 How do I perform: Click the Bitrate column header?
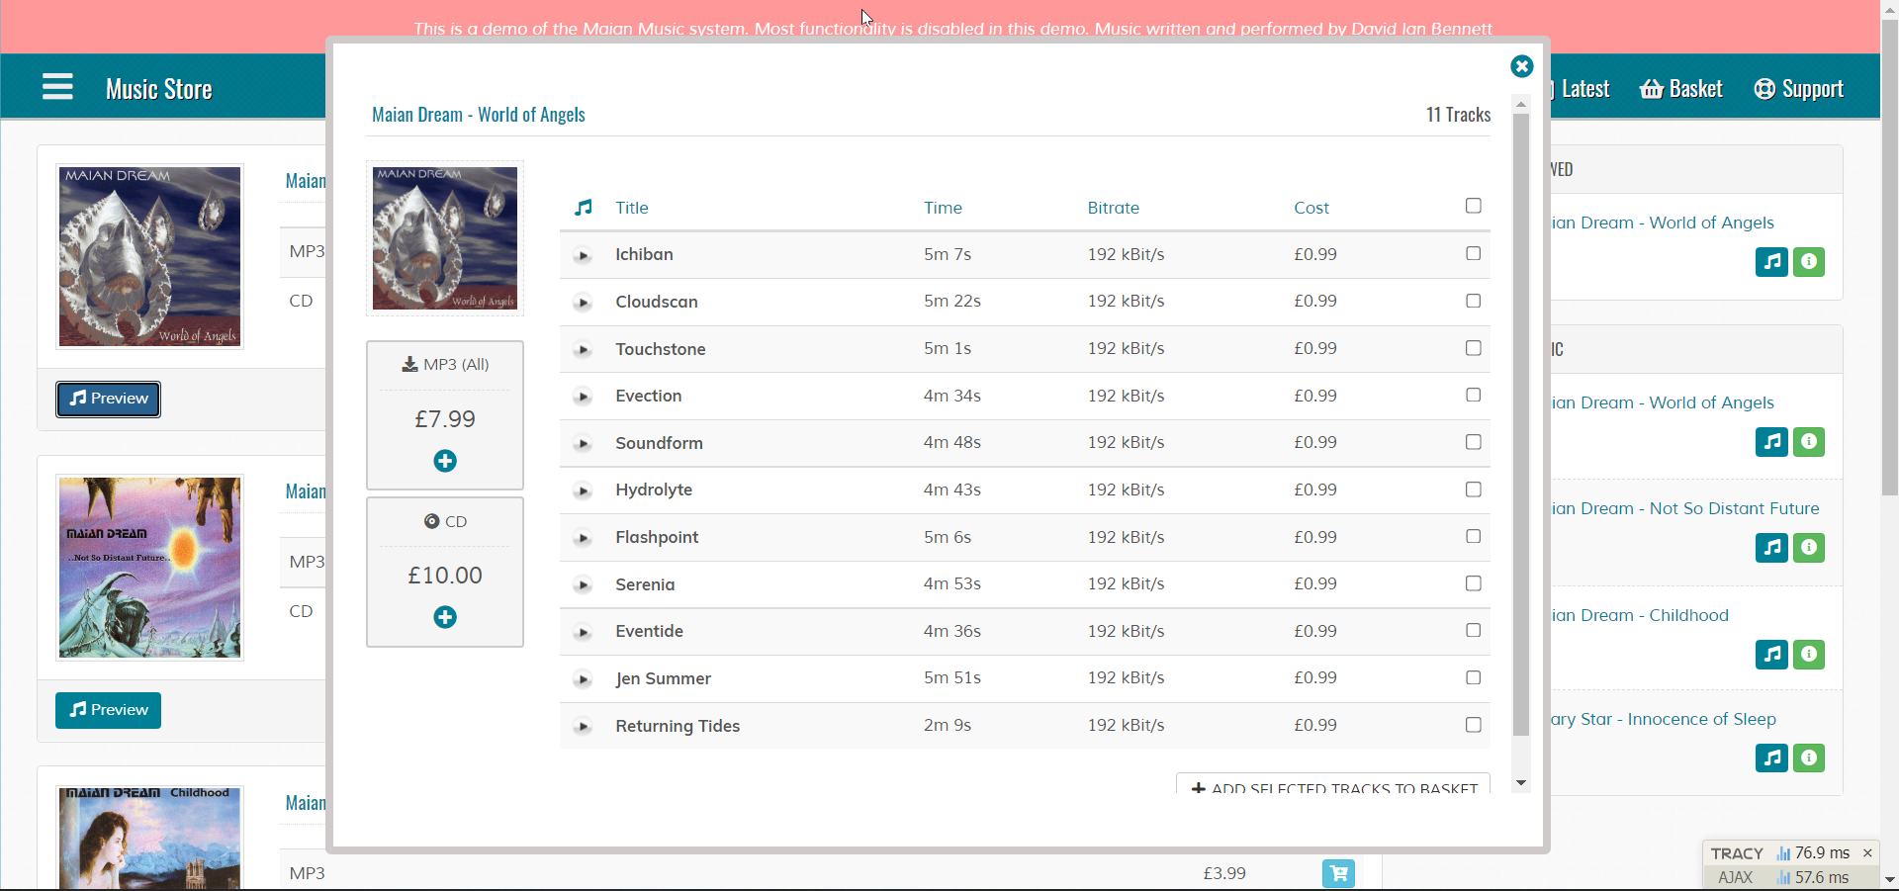pyautogui.click(x=1114, y=208)
